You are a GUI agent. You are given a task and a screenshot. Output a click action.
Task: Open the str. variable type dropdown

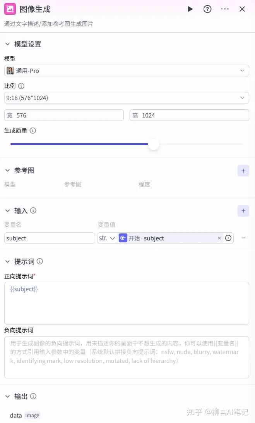[107, 238]
